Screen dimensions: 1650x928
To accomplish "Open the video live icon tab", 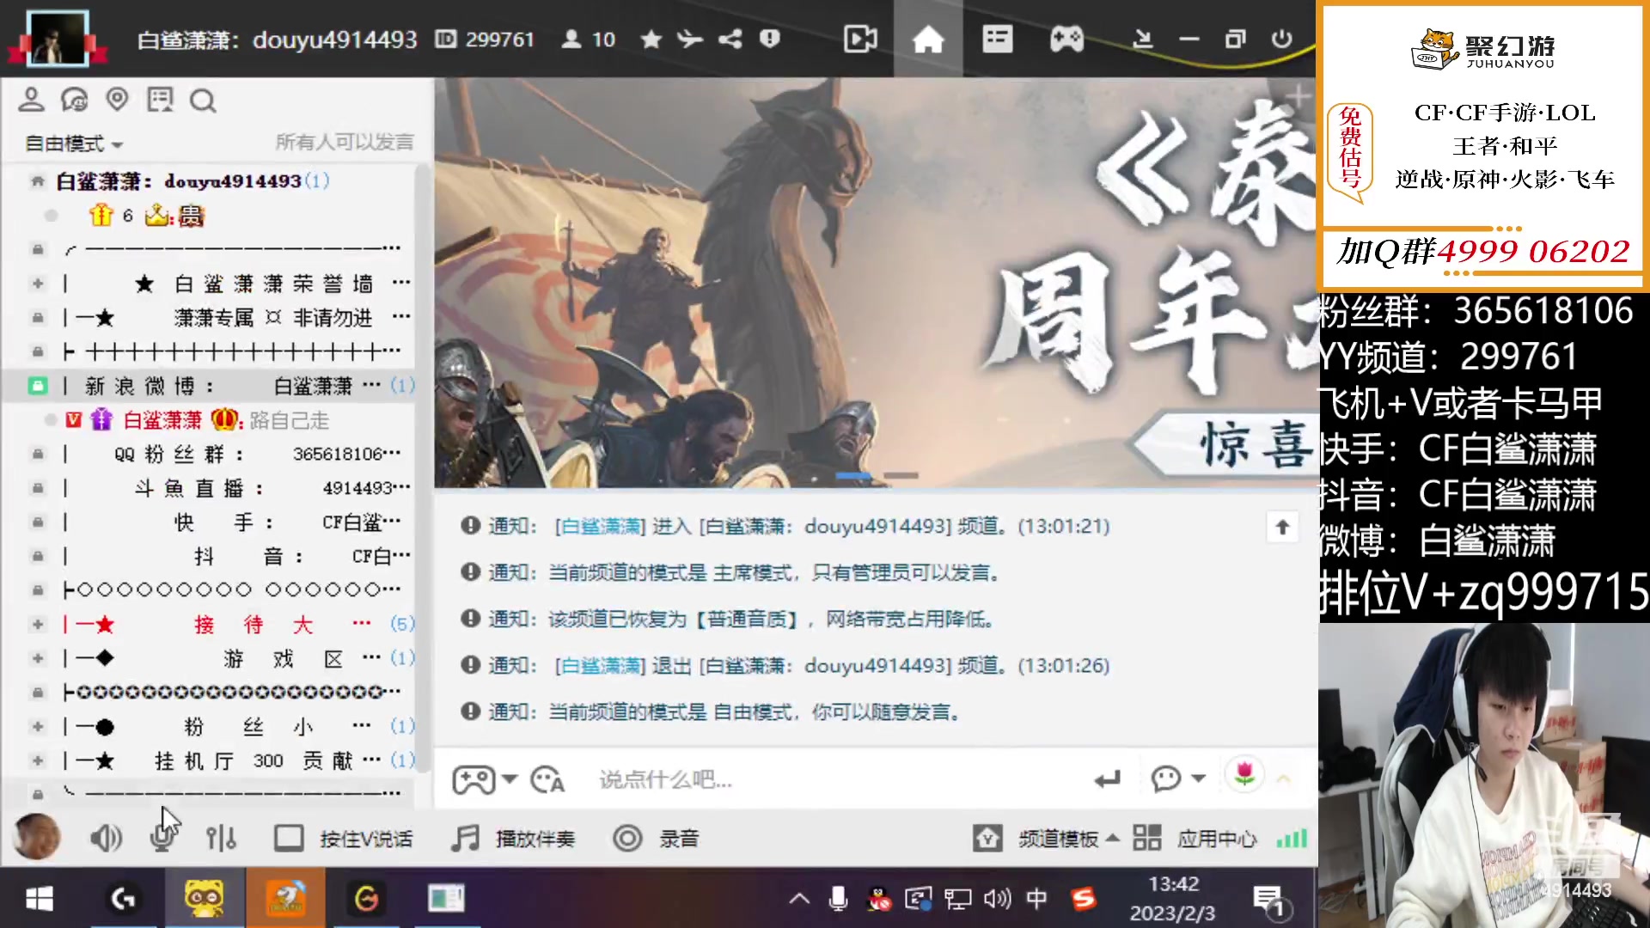I will tap(860, 39).
